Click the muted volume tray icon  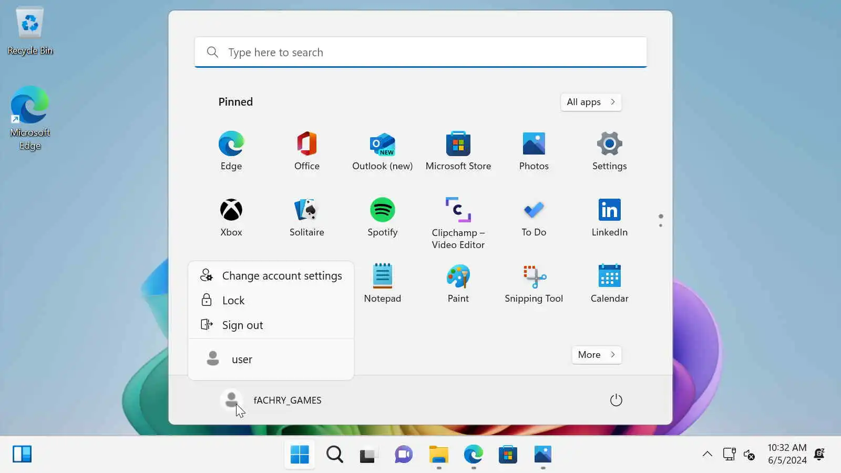(x=750, y=454)
